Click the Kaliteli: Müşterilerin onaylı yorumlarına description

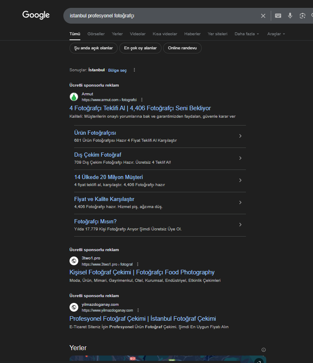(152, 116)
